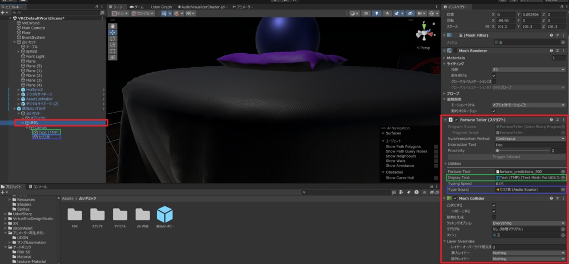Select Text (TMP) in hierarchy
Screen dimensions: 569x264
coord(49,132)
